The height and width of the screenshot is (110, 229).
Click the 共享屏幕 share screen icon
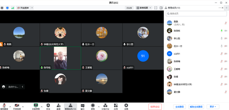coord(35,106)
